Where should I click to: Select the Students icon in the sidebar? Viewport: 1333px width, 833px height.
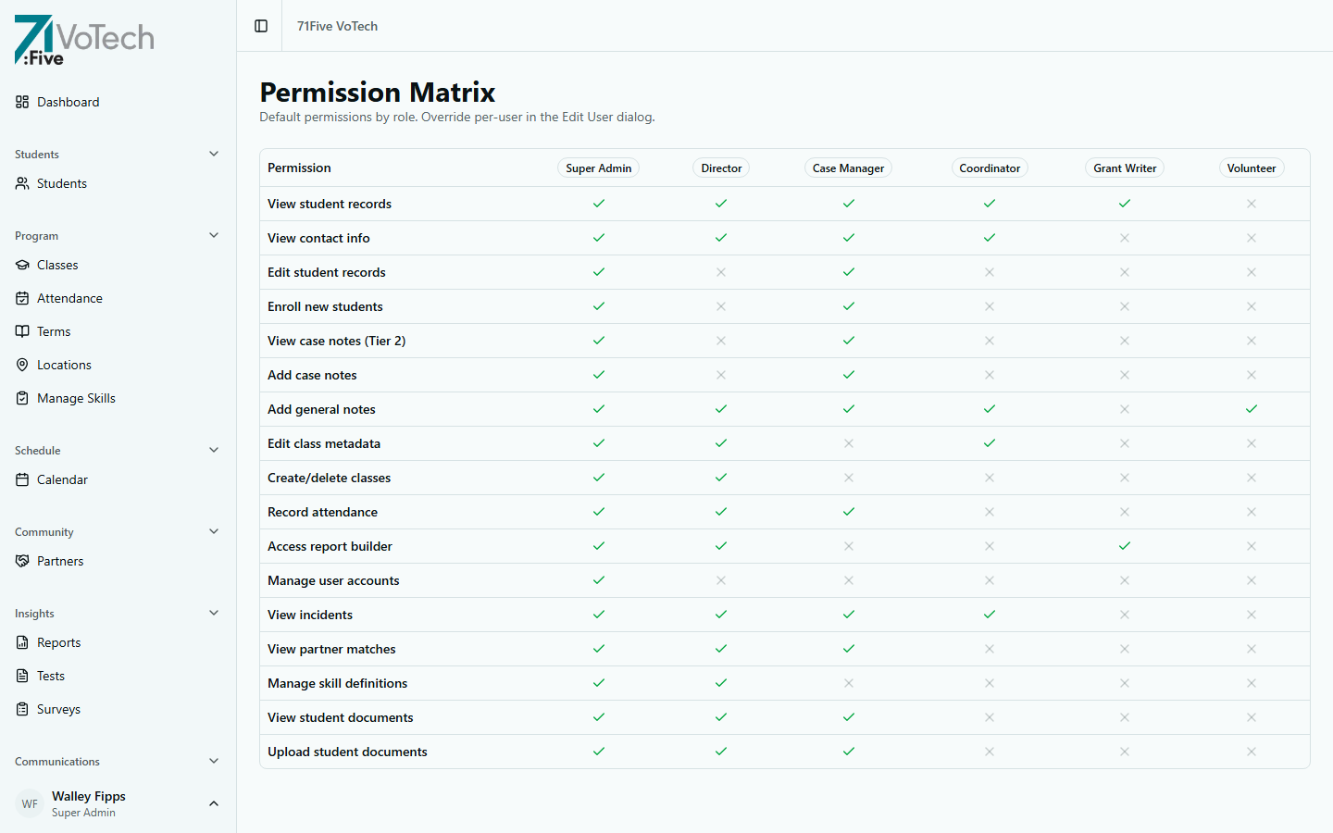(x=20, y=183)
